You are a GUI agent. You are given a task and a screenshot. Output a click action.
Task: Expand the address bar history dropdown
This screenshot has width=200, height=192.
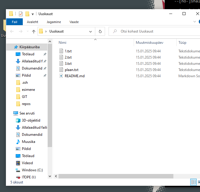coord(91,31)
